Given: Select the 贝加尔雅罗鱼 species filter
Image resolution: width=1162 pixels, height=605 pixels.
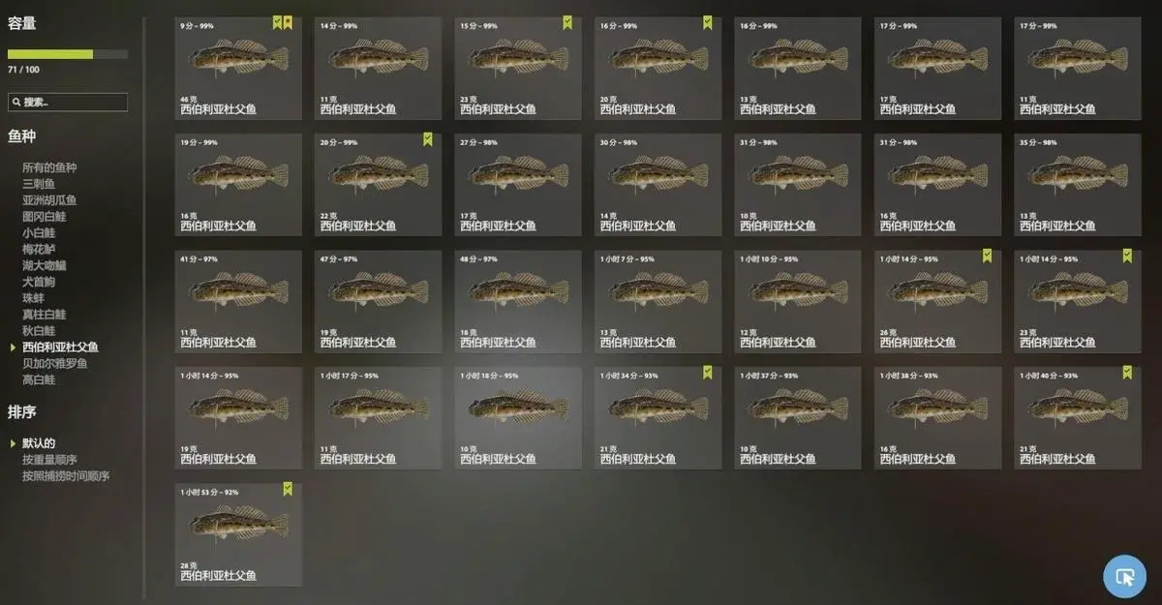Looking at the screenshot, I should 55,363.
